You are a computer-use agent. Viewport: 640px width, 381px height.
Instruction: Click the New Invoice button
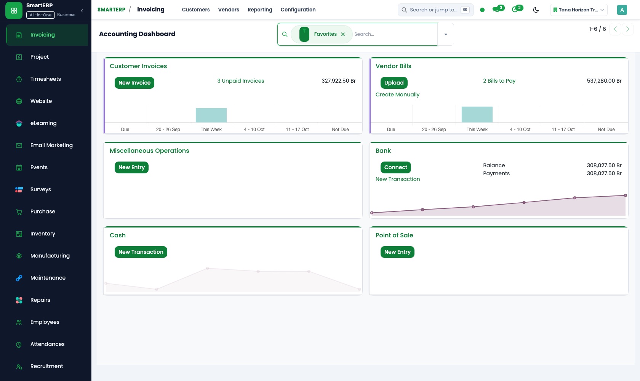134,83
